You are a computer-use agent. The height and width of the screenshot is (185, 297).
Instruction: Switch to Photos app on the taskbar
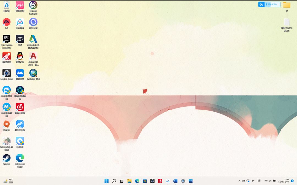pyautogui.click(x=191, y=181)
